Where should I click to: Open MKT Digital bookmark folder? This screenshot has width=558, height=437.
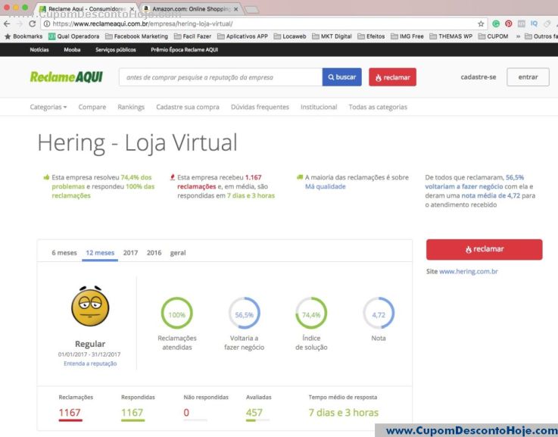(x=332, y=36)
